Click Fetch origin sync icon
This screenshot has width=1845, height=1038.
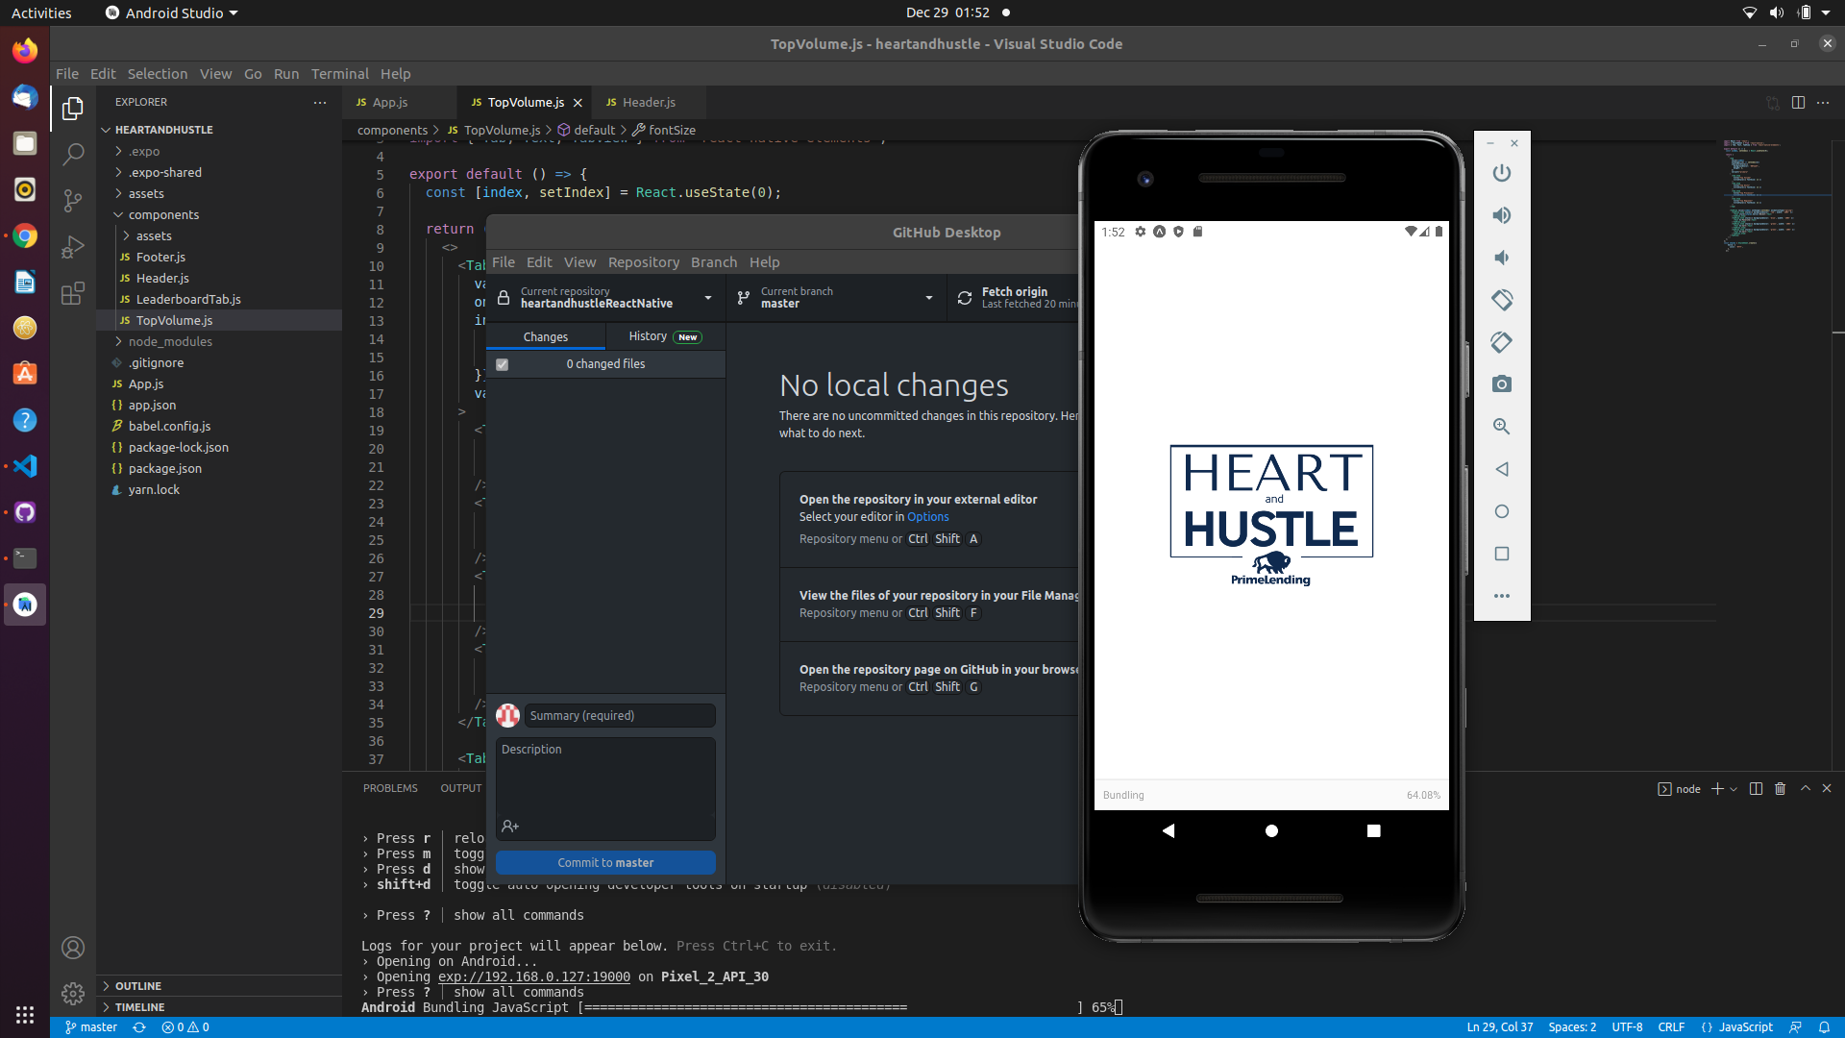(x=965, y=298)
